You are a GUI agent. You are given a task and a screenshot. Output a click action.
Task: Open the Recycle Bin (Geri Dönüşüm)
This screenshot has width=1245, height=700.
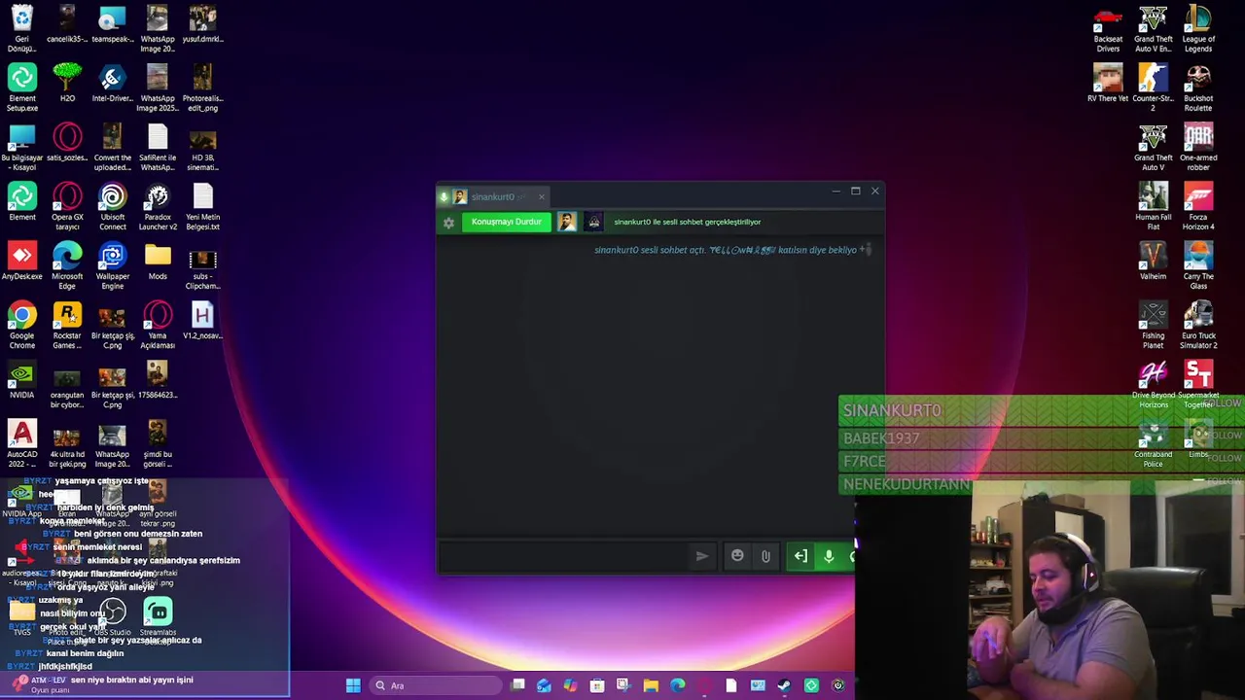coord(21,29)
